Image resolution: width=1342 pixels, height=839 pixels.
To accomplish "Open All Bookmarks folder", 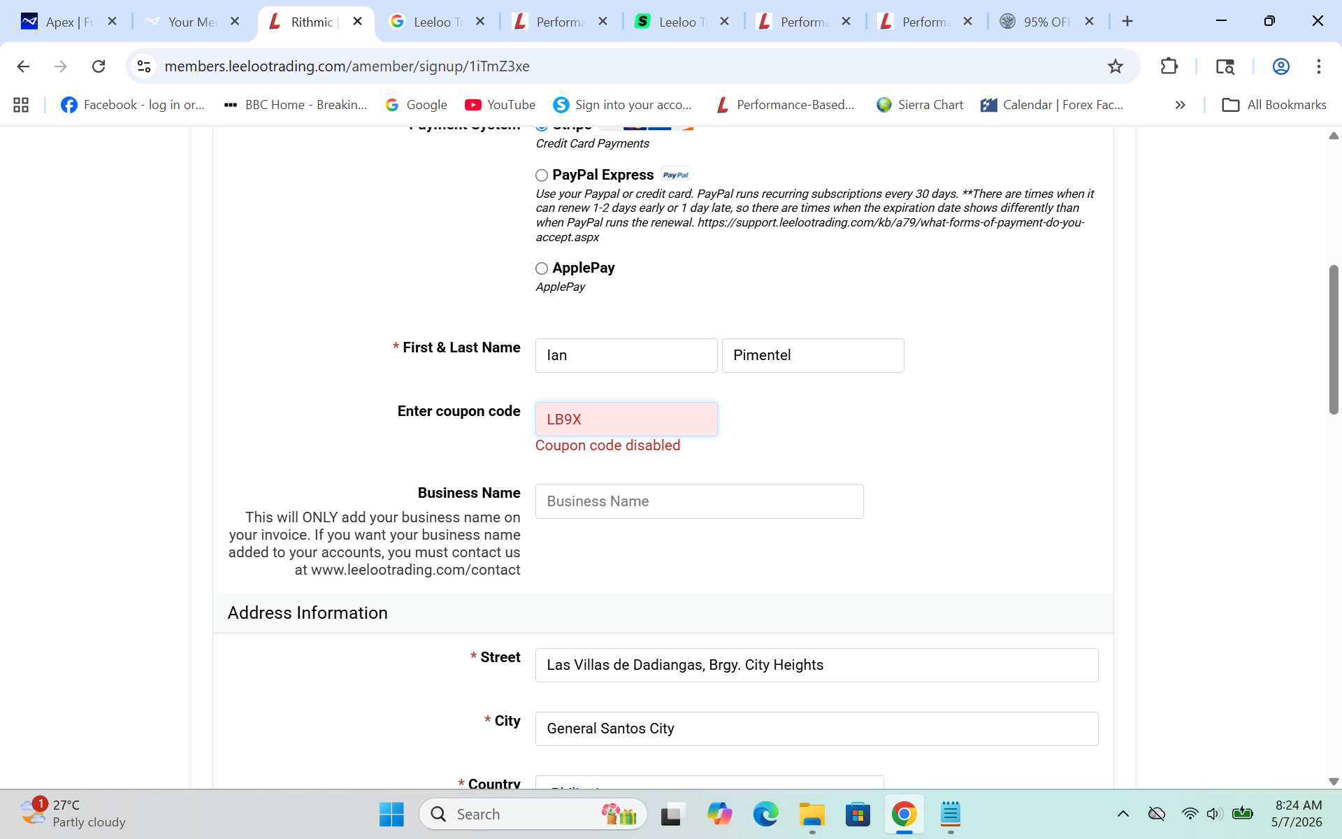I will [1274, 105].
